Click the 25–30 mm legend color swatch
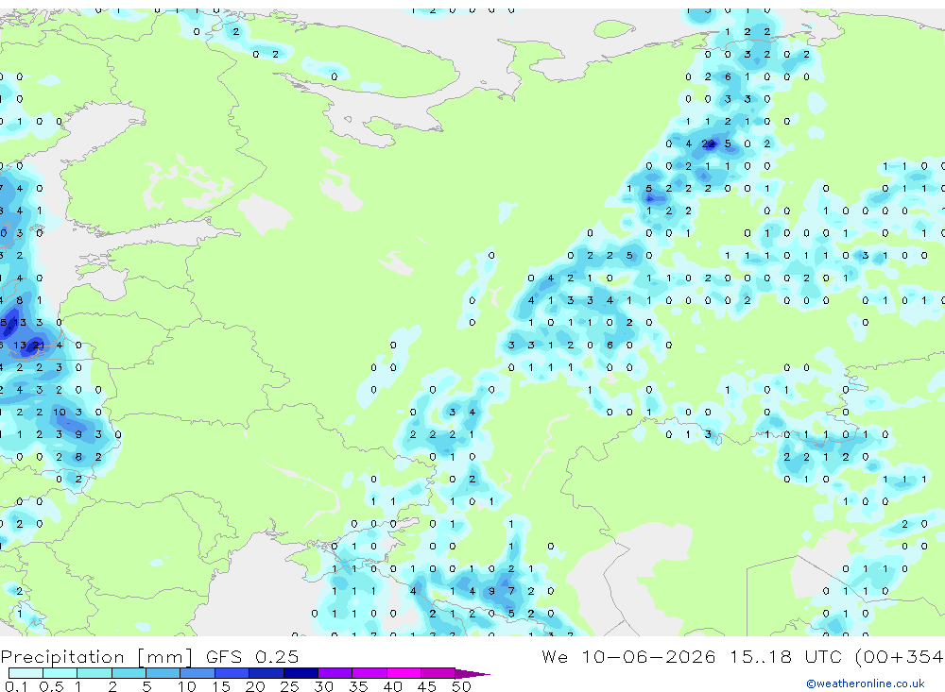The width and height of the screenshot is (945, 692). (301, 673)
